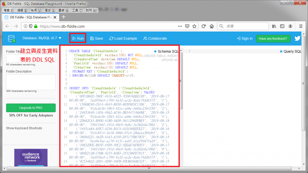
Task: Show Keyboard Shortcuts link
Action: 24,128
